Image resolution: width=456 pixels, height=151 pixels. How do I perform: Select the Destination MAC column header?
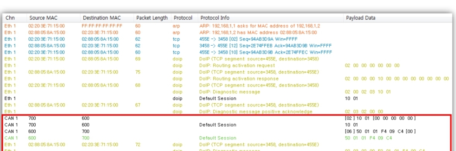[x=107, y=18]
